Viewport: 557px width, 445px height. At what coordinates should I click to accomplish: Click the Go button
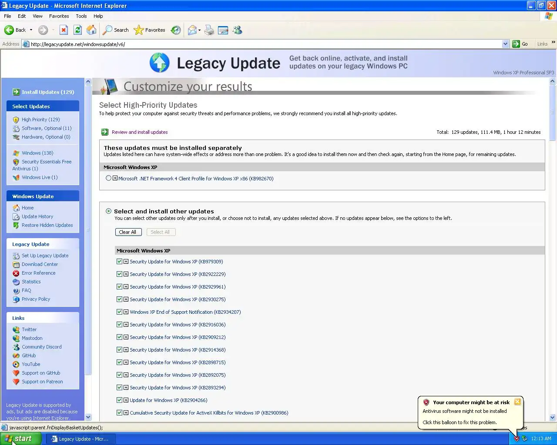pos(521,44)
